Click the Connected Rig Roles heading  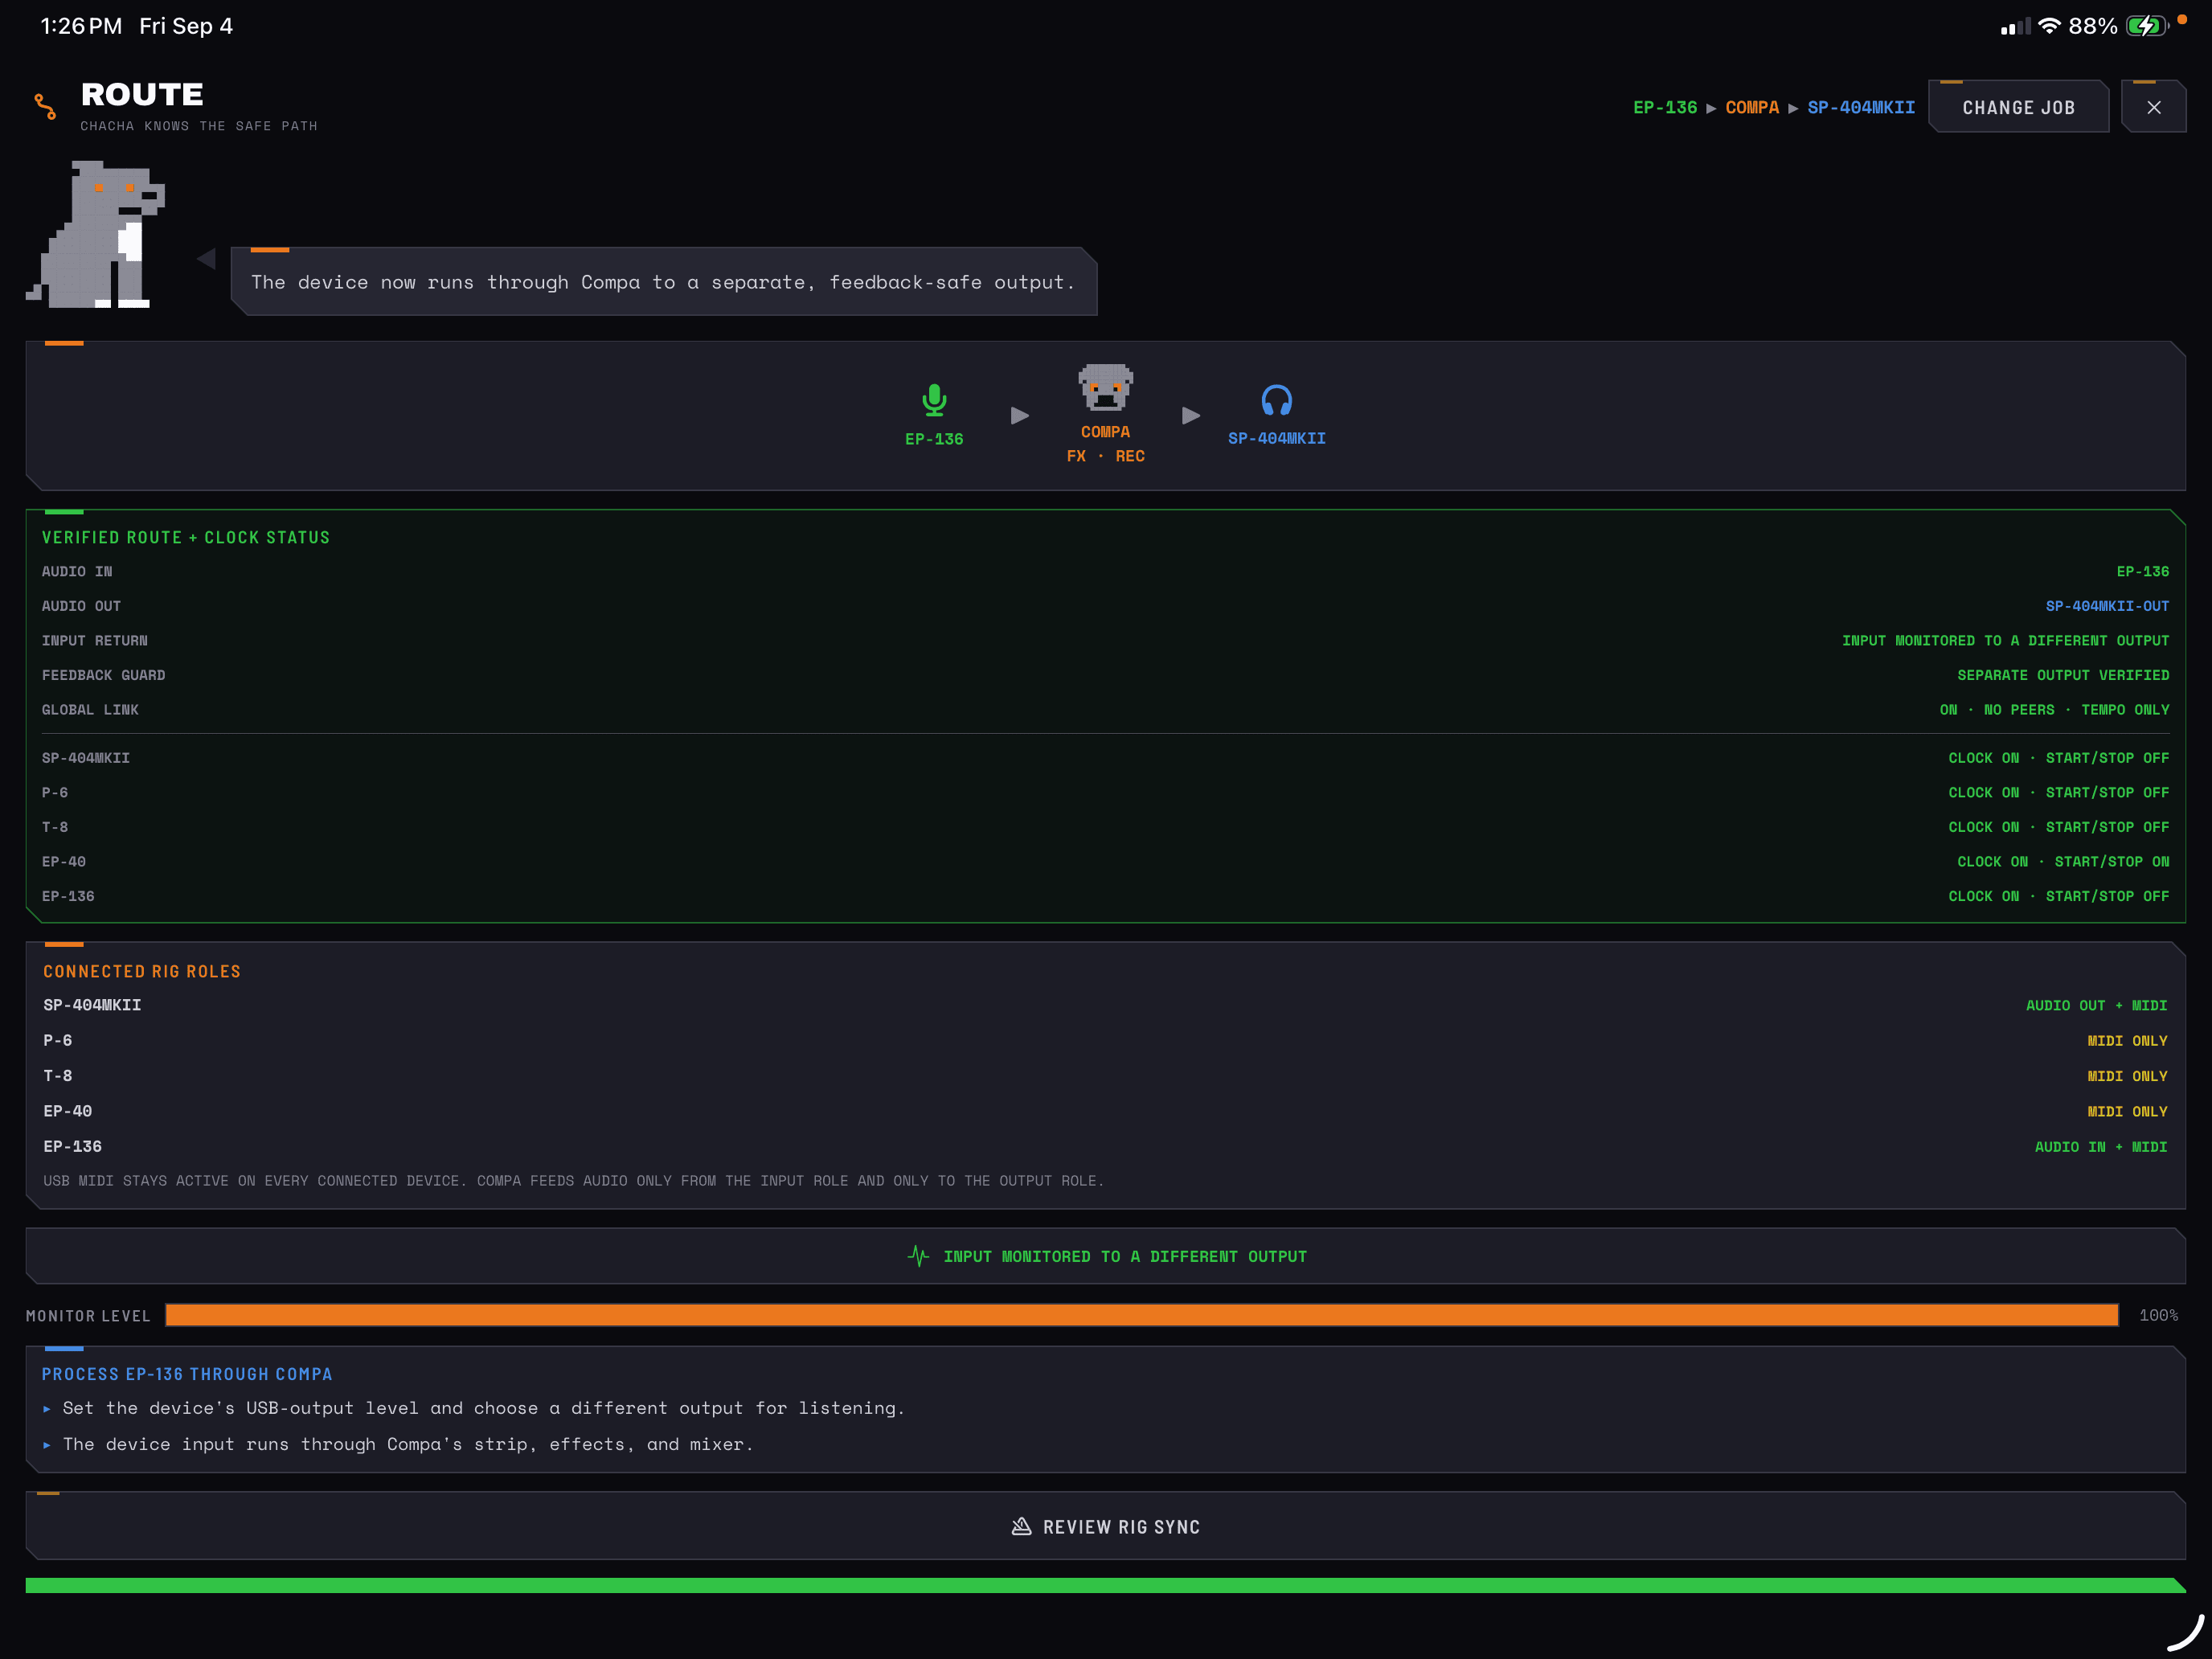(142, 972)
